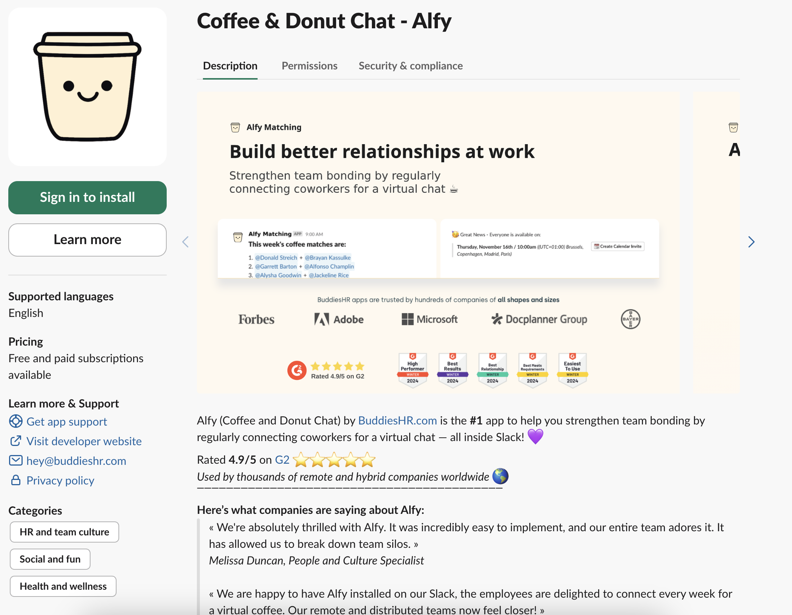This screenshot has height=615, width=792.
Task: Click the lifebuoy app support icon
Action: 15,421
